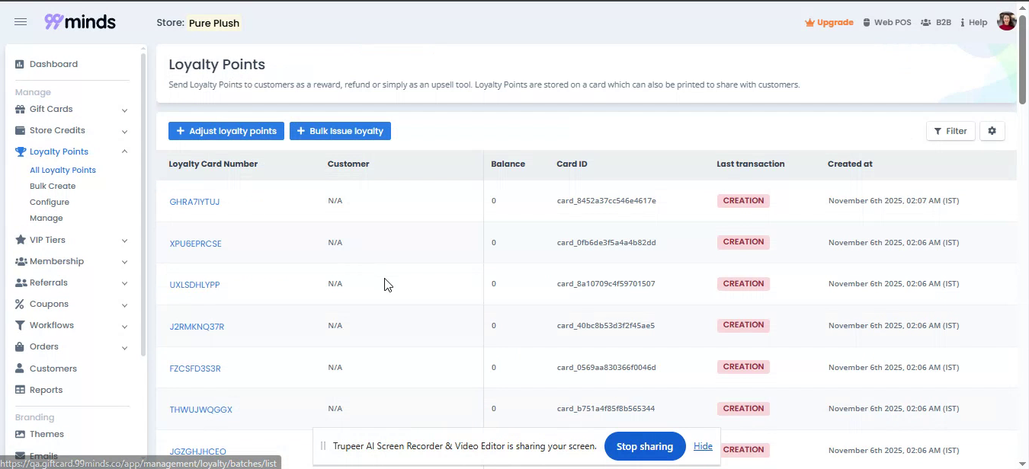The image size is (1029, 469).
Task: Open the Filter button
Action: (950, 131)
